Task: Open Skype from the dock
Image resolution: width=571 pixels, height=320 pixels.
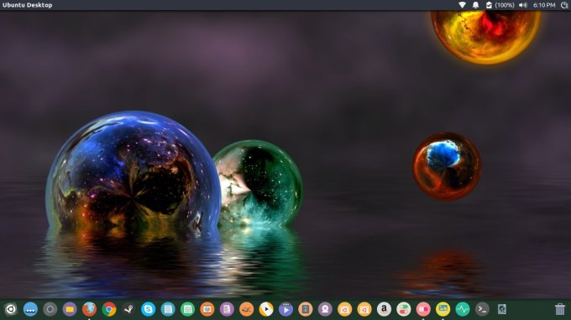Action: (x=149, y=309)
